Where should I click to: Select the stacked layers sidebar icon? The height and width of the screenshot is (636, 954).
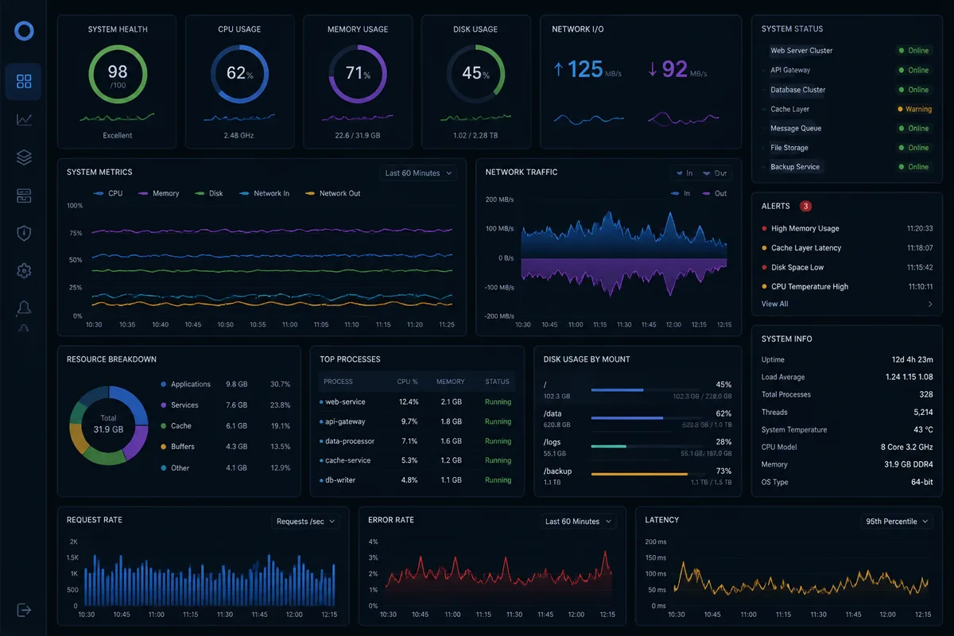(24, 157)
